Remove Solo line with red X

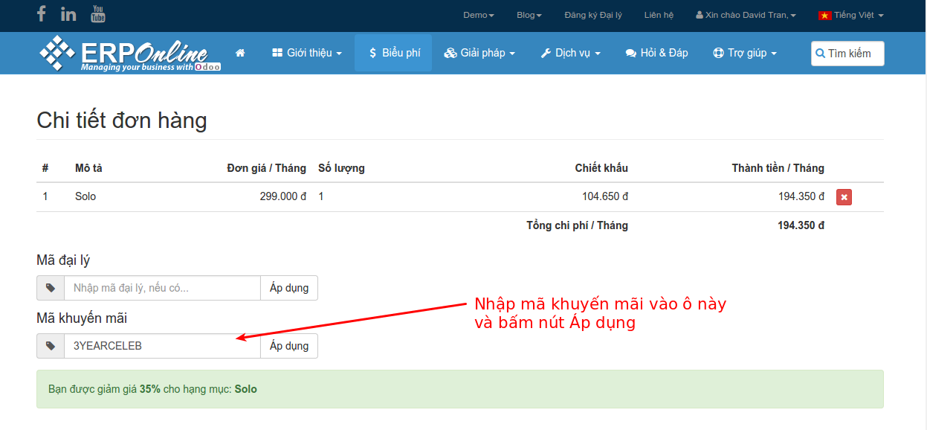844,197
